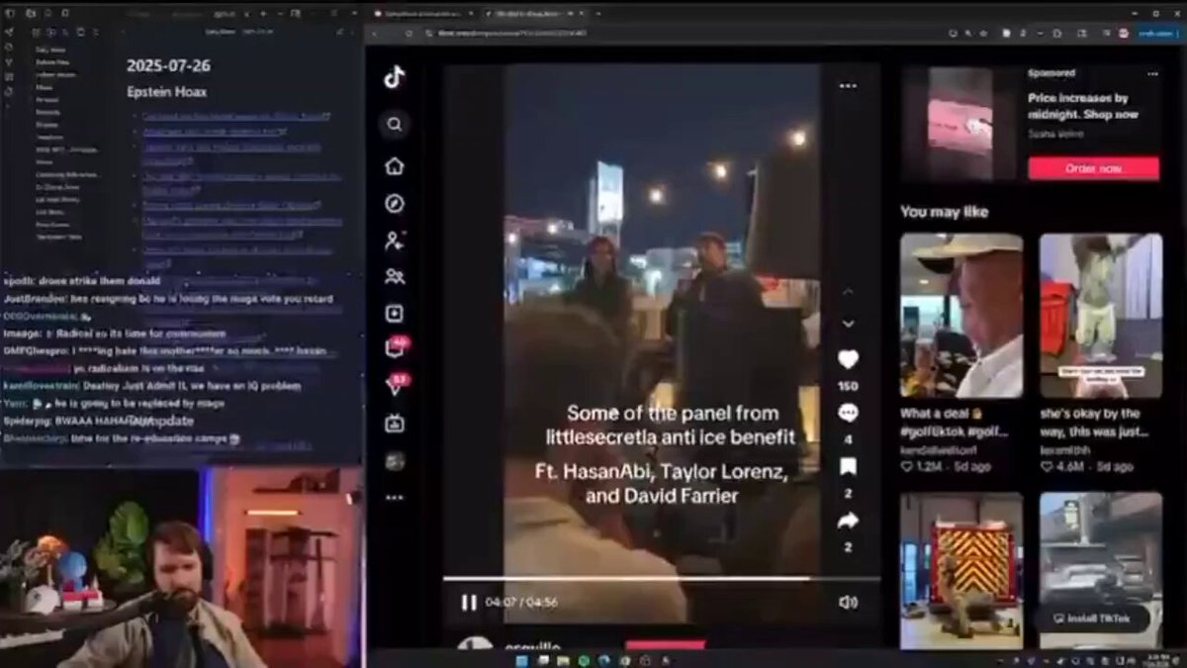Image resolution: width=1187 pixels, height=668 pixels.
Task: Open sponsored ad options three dots
Action: (x=1152, y=73)
